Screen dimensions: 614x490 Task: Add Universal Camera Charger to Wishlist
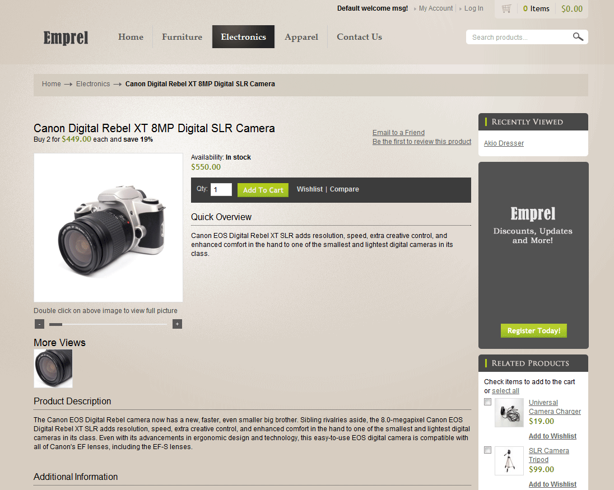552,436
